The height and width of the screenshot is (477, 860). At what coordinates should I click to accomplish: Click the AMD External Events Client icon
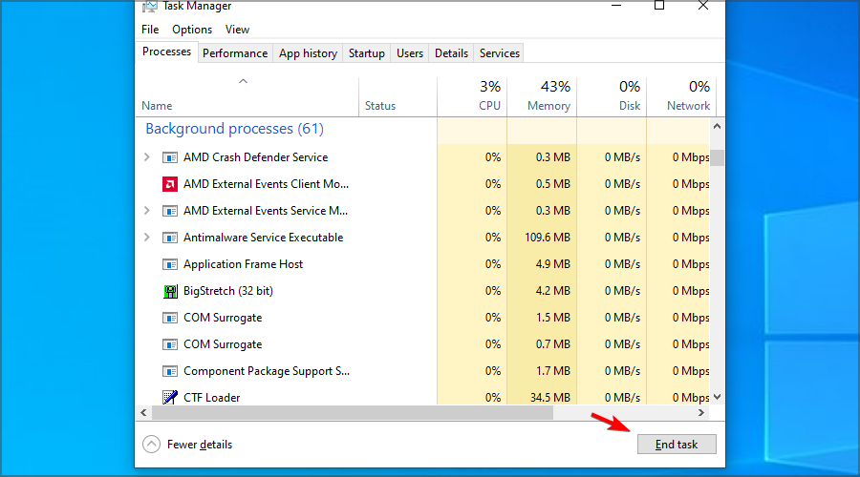(170, 184)
